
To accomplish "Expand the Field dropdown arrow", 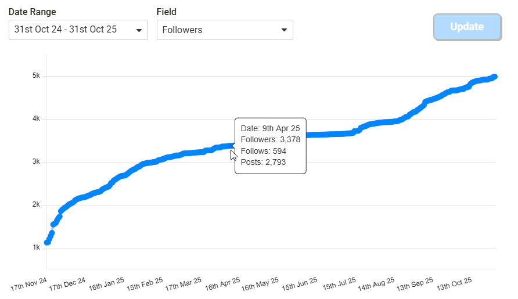I will point(284,30).
